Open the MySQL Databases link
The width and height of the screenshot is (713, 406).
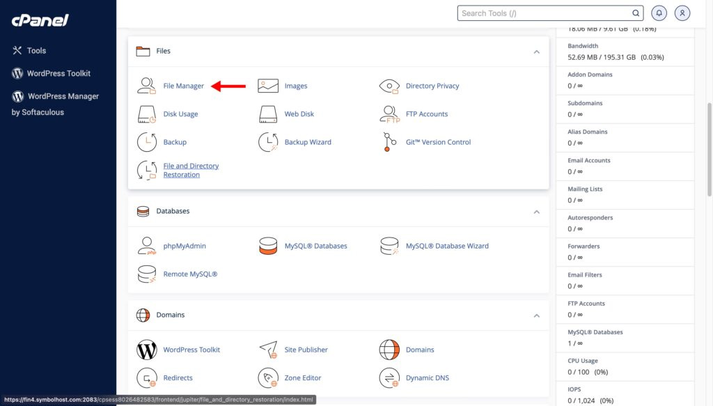coord(316,246)
